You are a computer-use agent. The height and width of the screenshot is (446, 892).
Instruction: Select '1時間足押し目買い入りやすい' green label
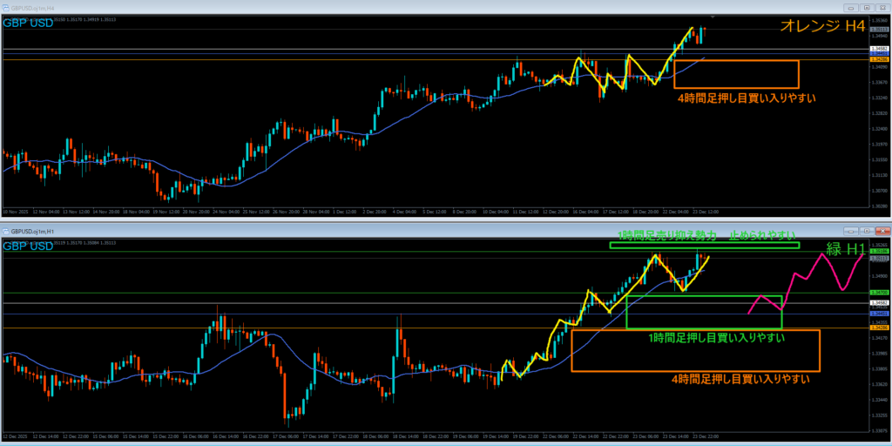click(x=717, y=338)
